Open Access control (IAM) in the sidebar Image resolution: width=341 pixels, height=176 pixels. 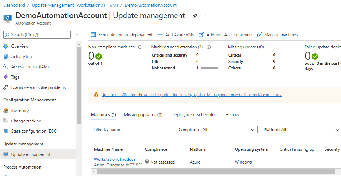pyautogui.click(x=30, y=67)
